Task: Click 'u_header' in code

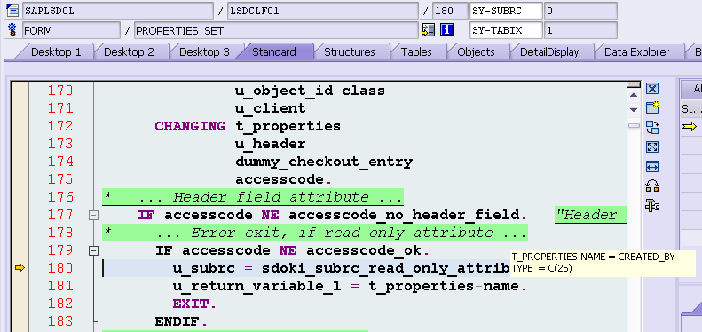Action: [x=271, y=144]
